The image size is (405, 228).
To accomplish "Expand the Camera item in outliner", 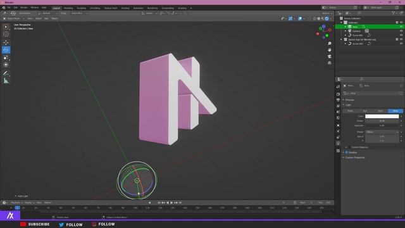I will tap(346, 31).
